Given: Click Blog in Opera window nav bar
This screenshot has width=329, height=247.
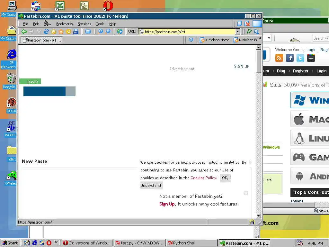Looking at the screenshot, I should coord(281,71).
